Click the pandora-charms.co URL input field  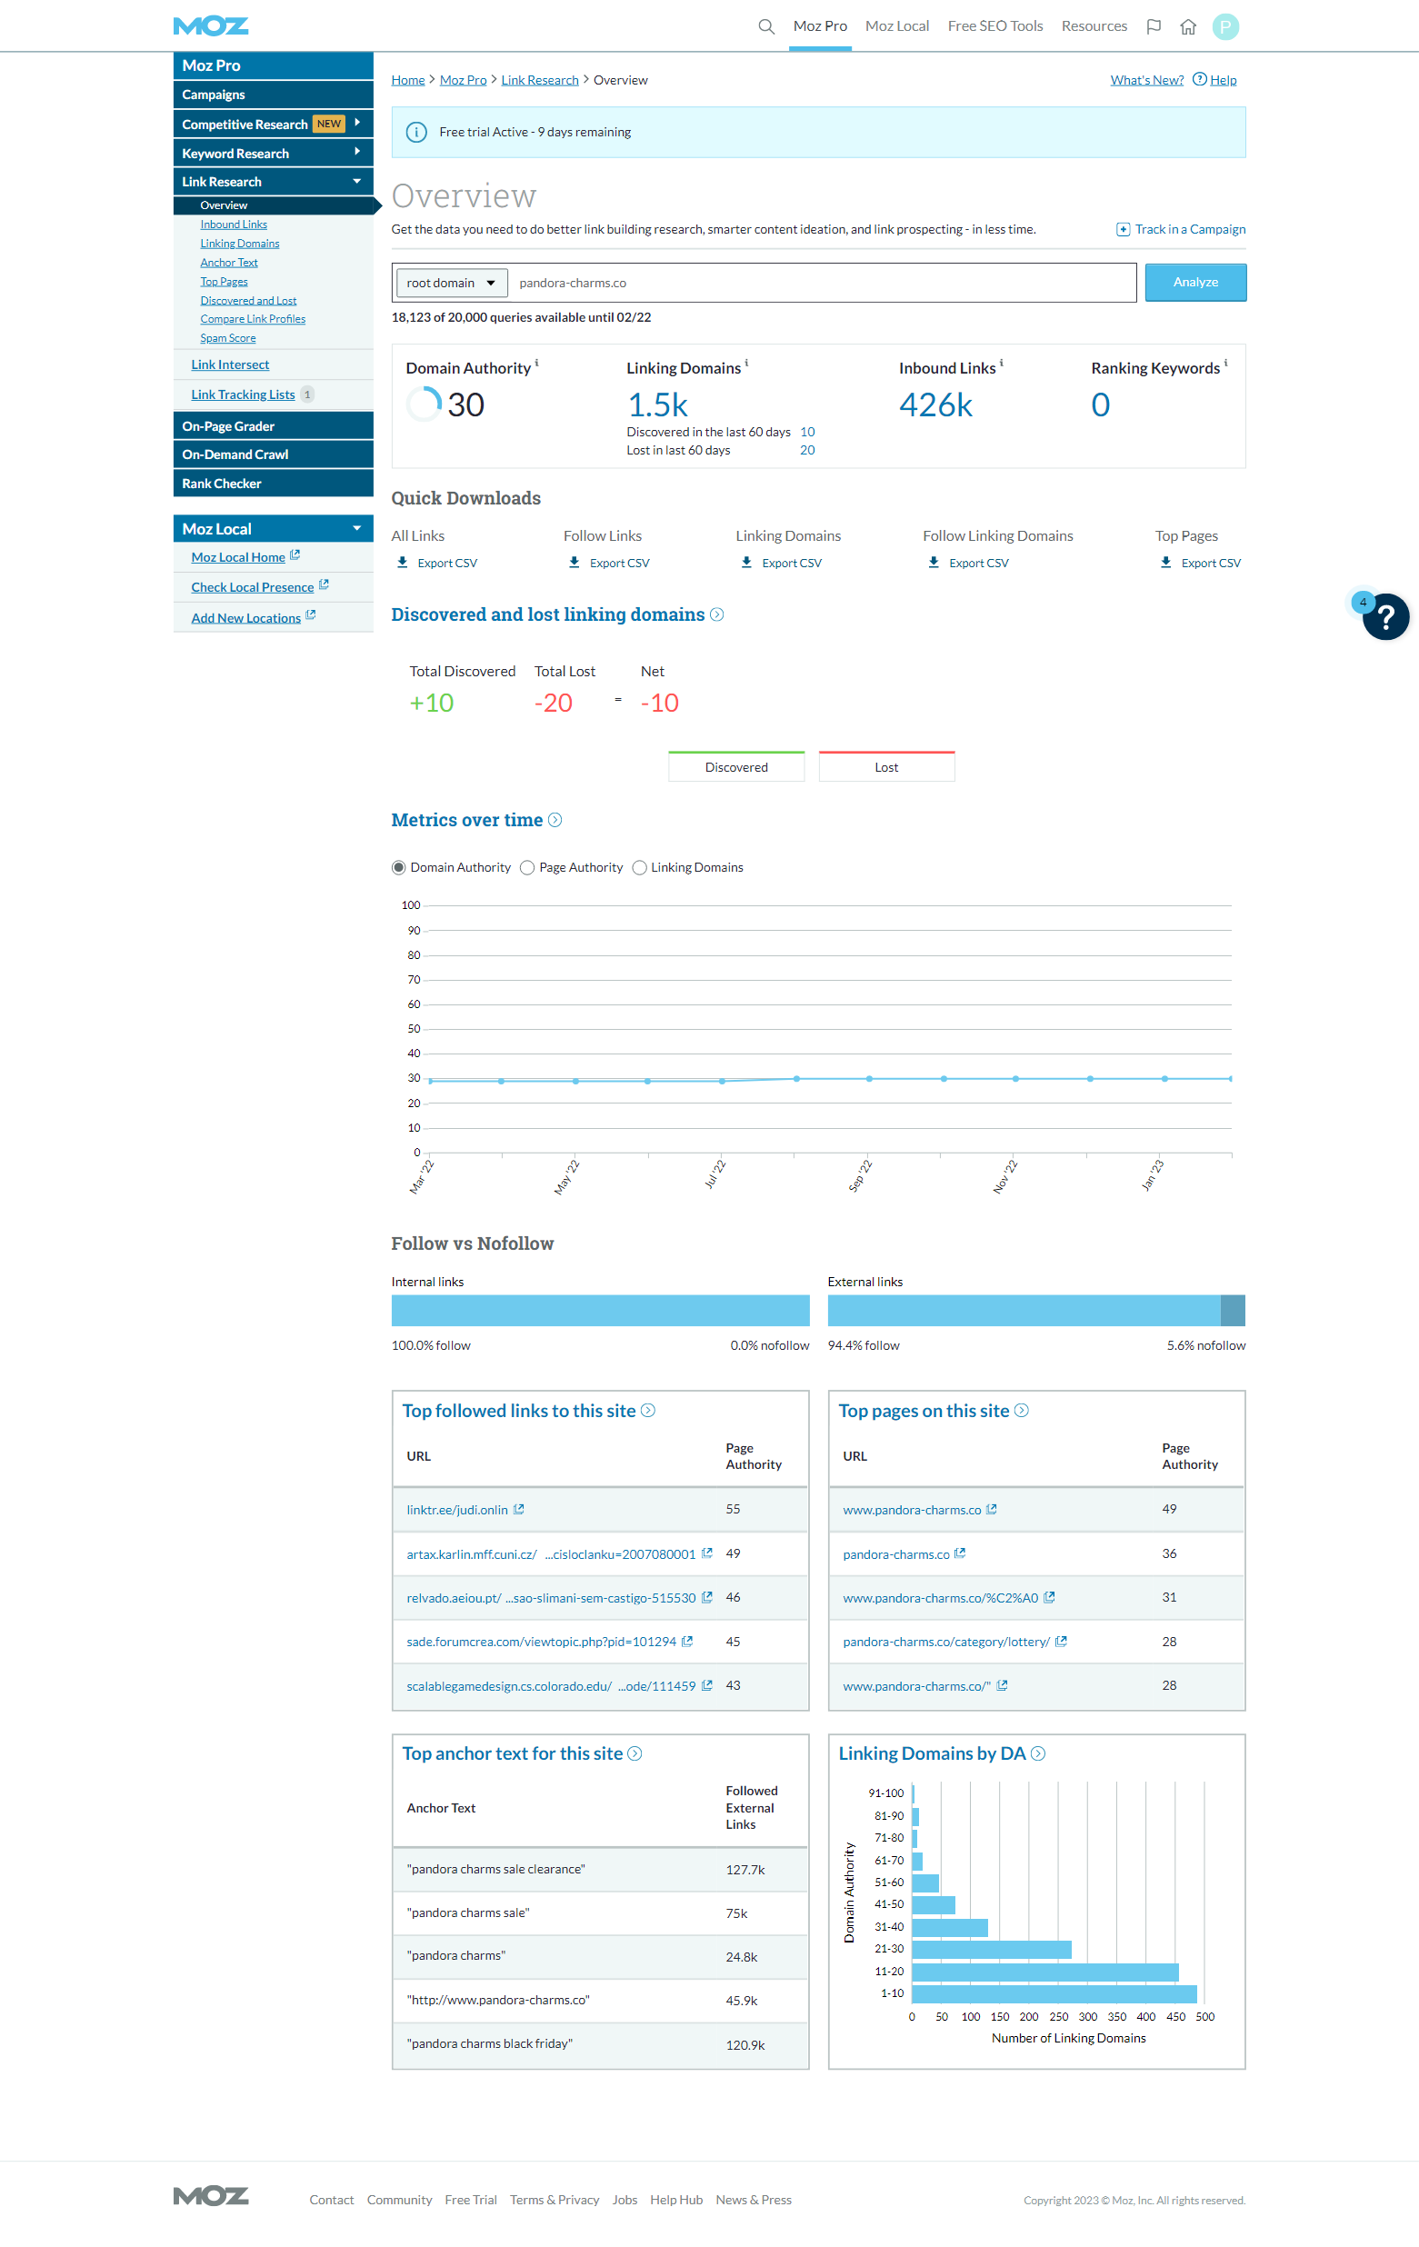coord(821,283)
